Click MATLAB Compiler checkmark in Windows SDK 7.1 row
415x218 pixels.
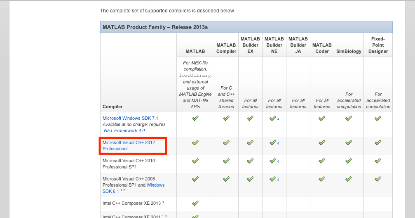(x=226, y=118)
